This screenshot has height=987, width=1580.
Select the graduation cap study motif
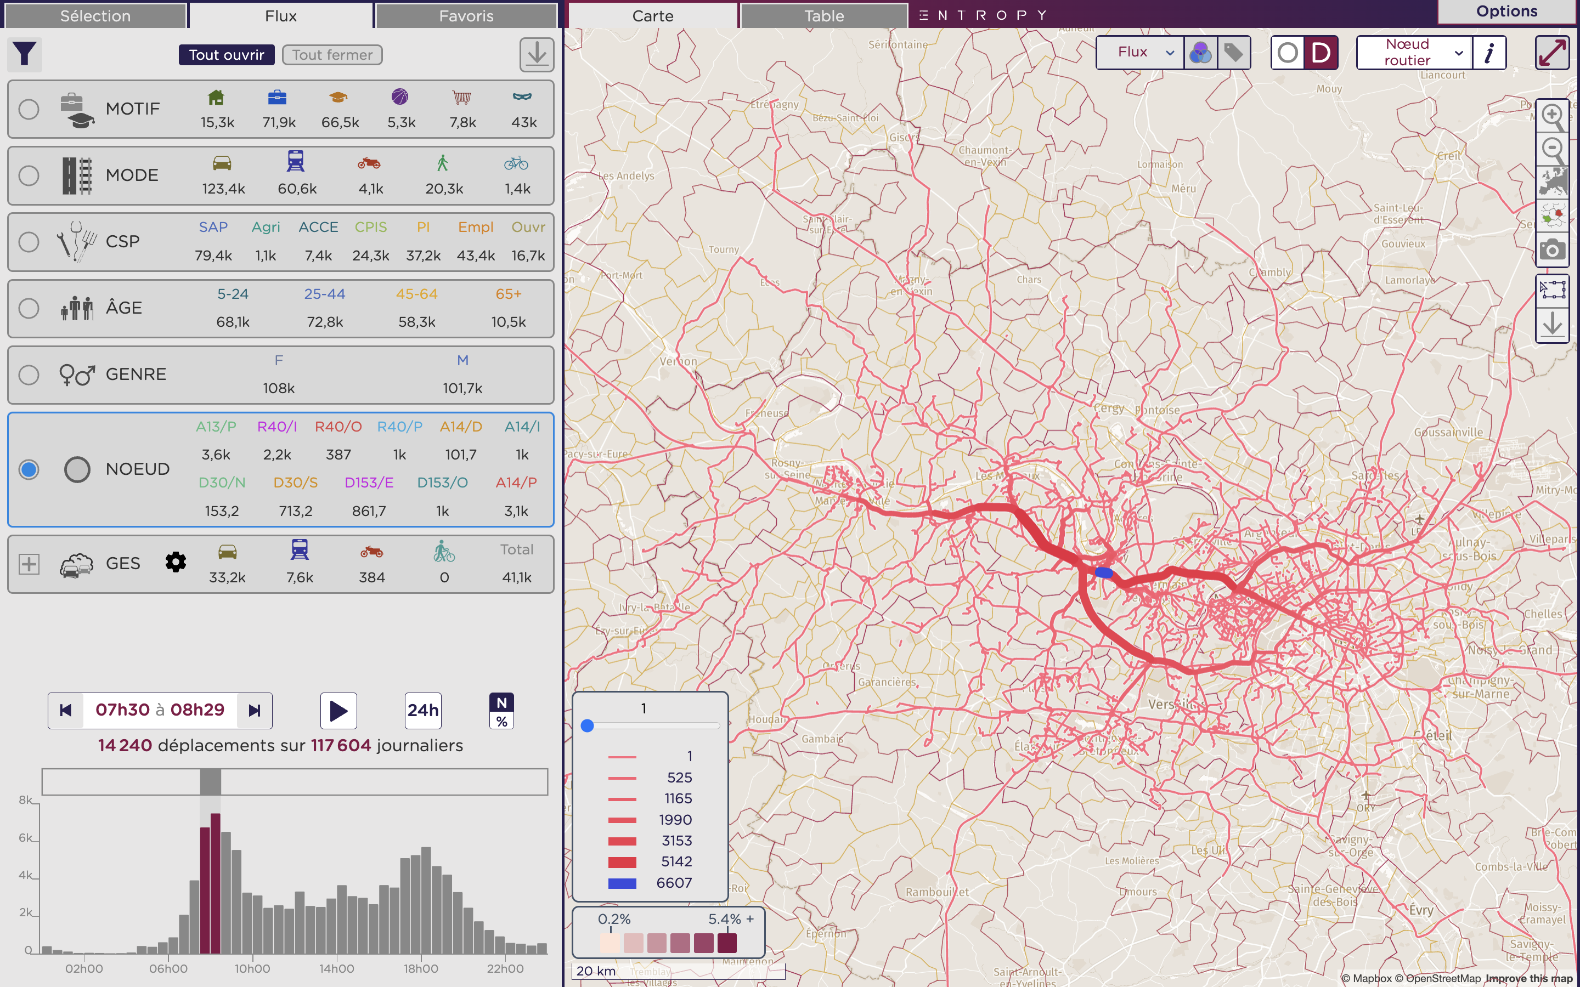coord(338,98)
